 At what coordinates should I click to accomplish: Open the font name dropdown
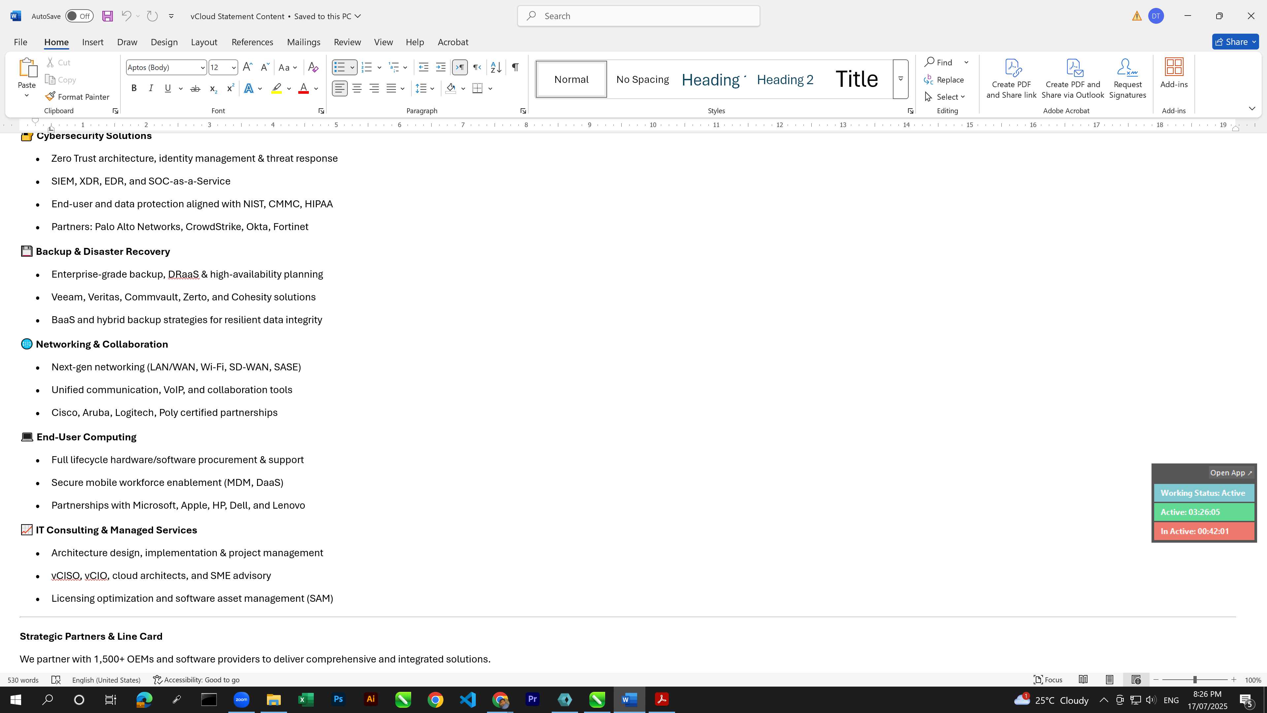(x=202, y=68)
